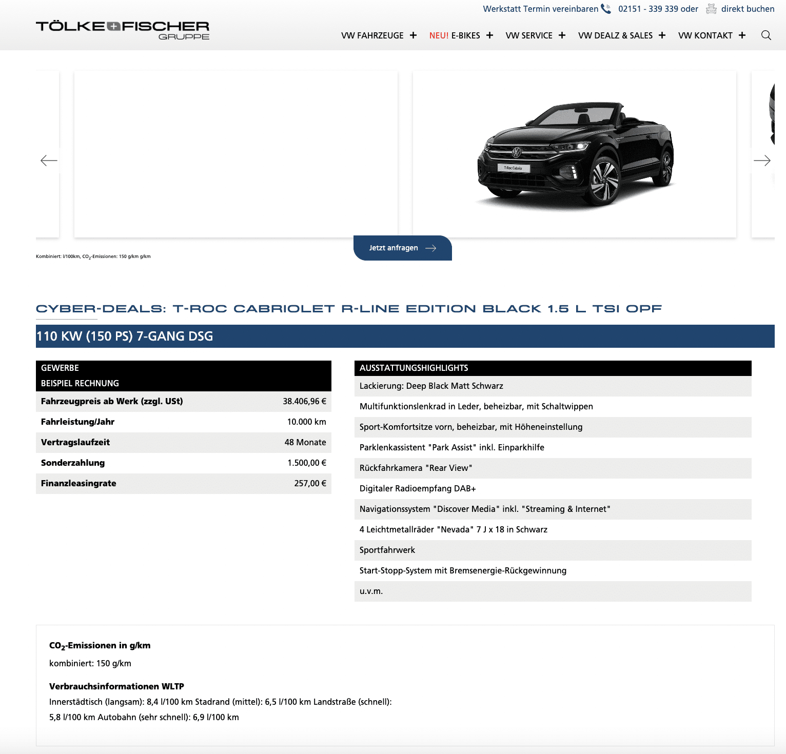Click the value 1.500,00 €

(307, 463)
